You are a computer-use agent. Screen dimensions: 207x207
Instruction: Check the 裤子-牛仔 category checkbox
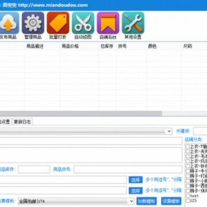[x=188, y=171]
